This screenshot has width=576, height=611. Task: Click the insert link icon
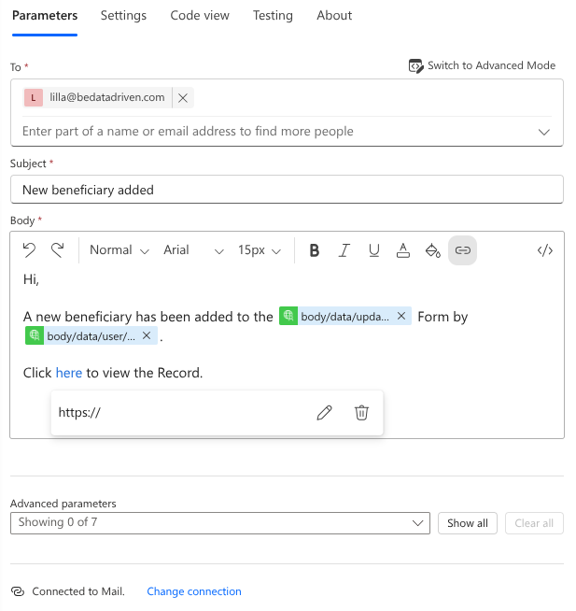coord(463,250)
